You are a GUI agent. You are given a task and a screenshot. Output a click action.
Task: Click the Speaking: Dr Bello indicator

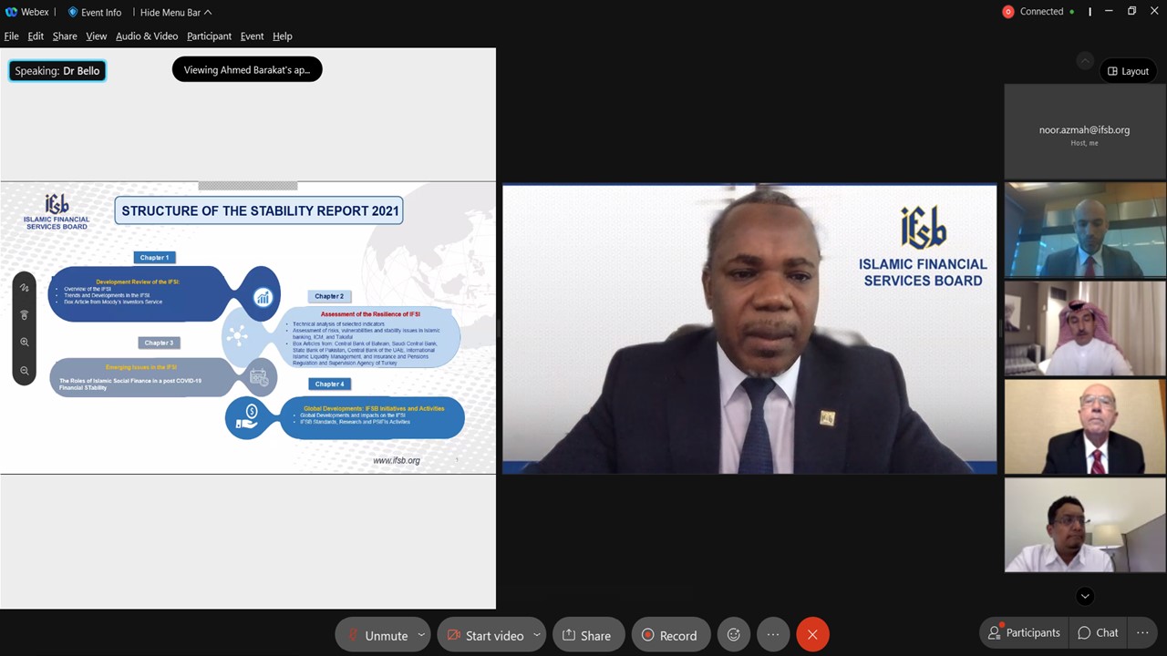pyautogui.click(x=57, y=70)
